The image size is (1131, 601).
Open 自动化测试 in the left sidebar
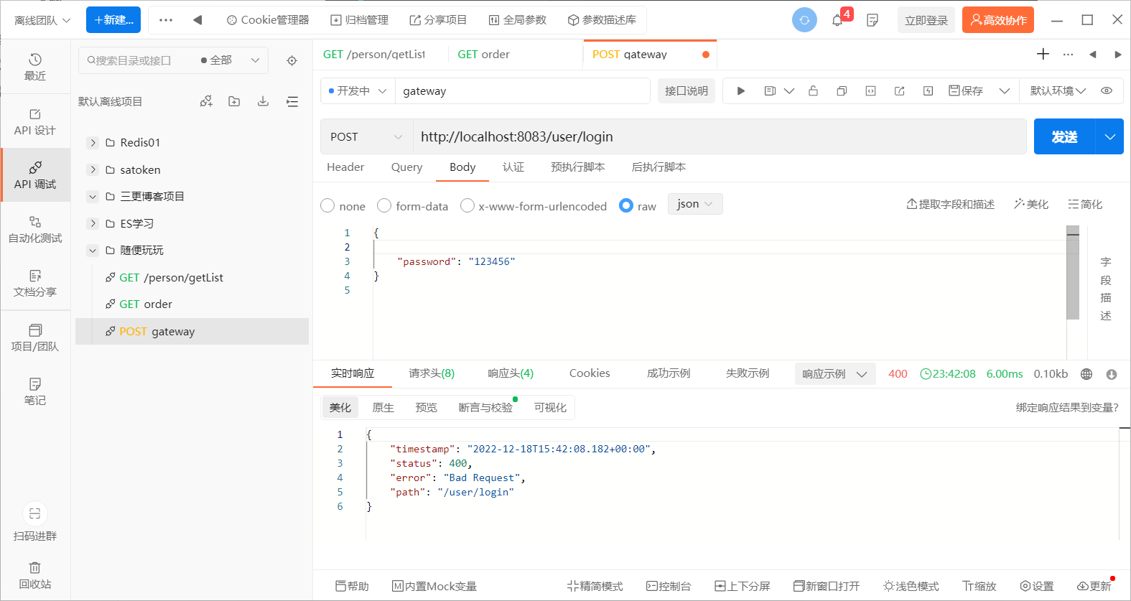click(x=35, y=229)
